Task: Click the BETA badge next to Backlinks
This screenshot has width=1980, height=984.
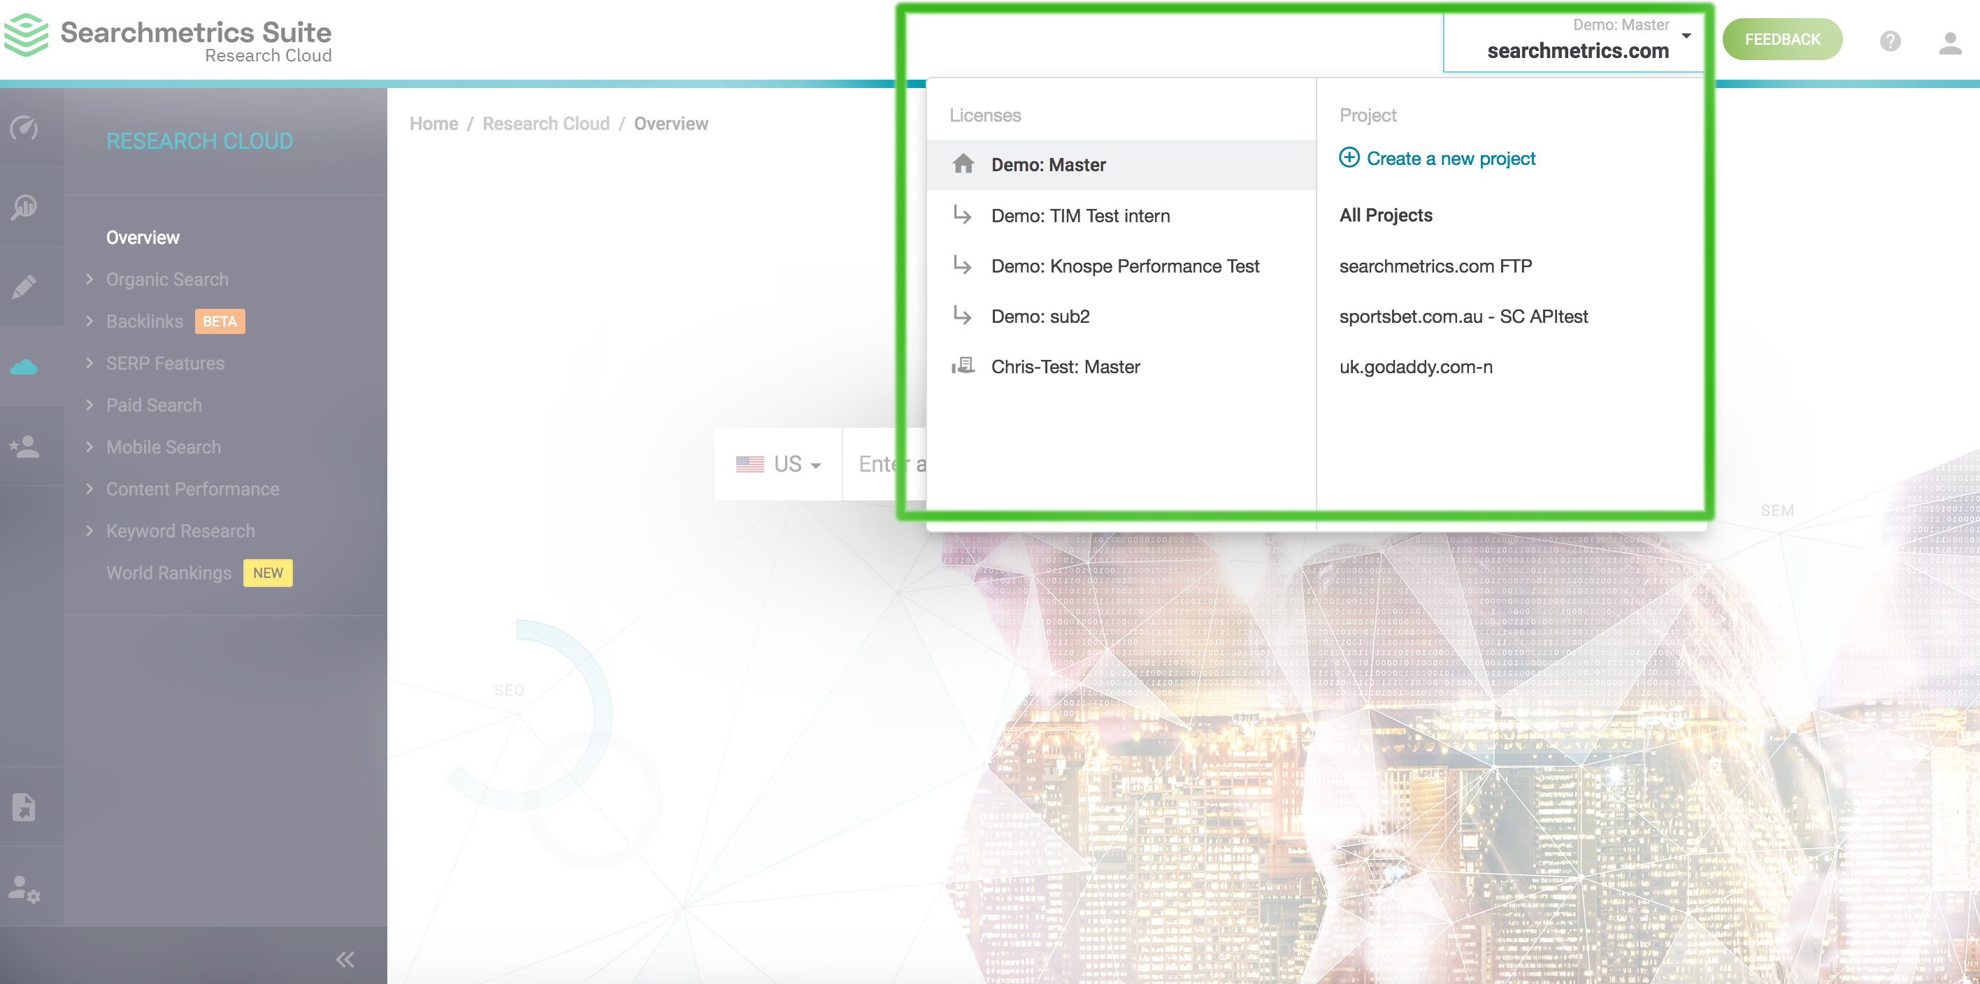Action: click(x=220, y=321)
